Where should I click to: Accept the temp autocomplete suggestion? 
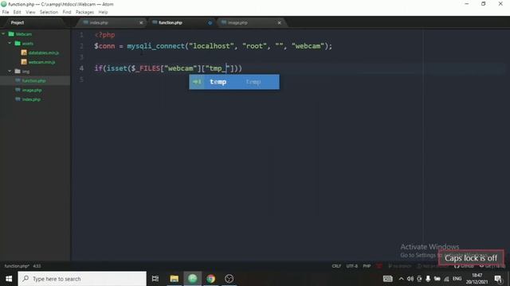[234, 82]
